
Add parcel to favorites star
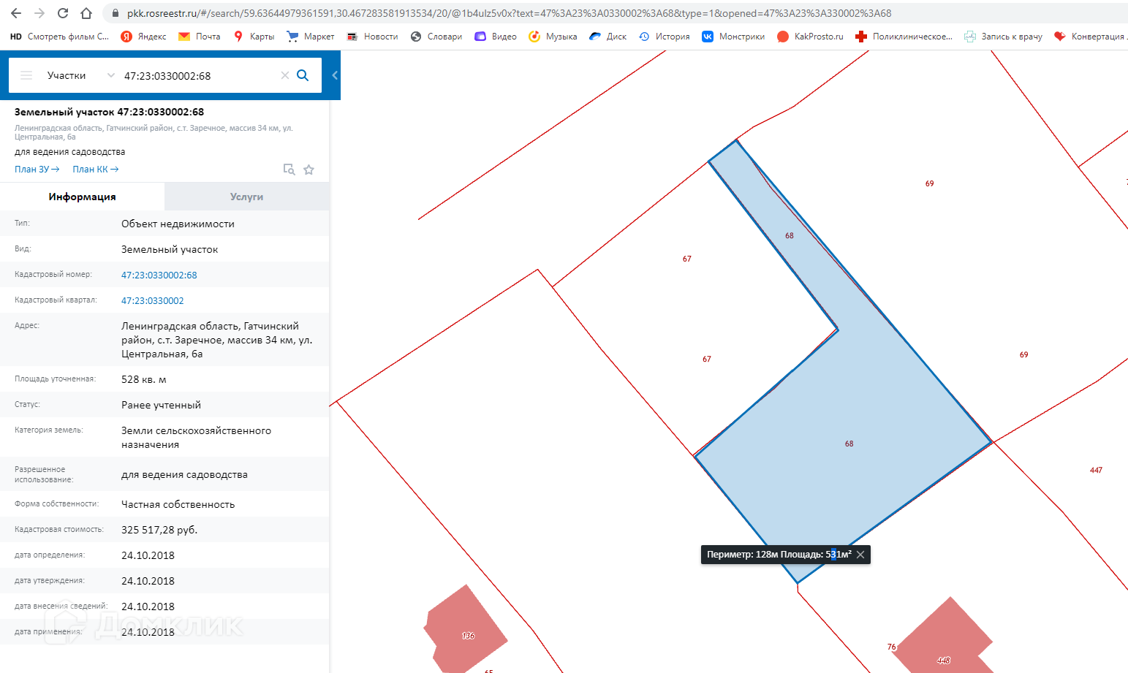309,170
